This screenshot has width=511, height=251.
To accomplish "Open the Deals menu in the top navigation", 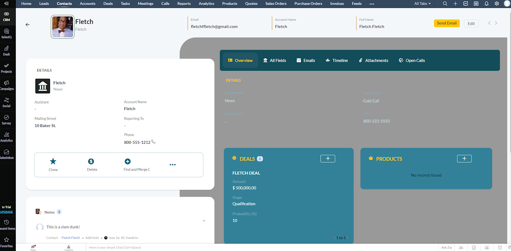I will tap(108, 4).
